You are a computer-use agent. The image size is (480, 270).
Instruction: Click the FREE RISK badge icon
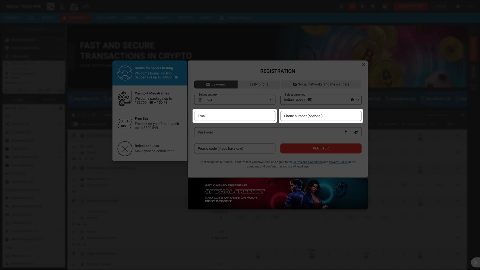[125, 123]
